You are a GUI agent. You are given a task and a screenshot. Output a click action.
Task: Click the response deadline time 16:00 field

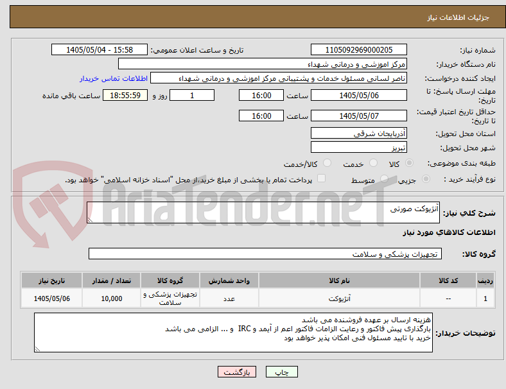point(261,95)
